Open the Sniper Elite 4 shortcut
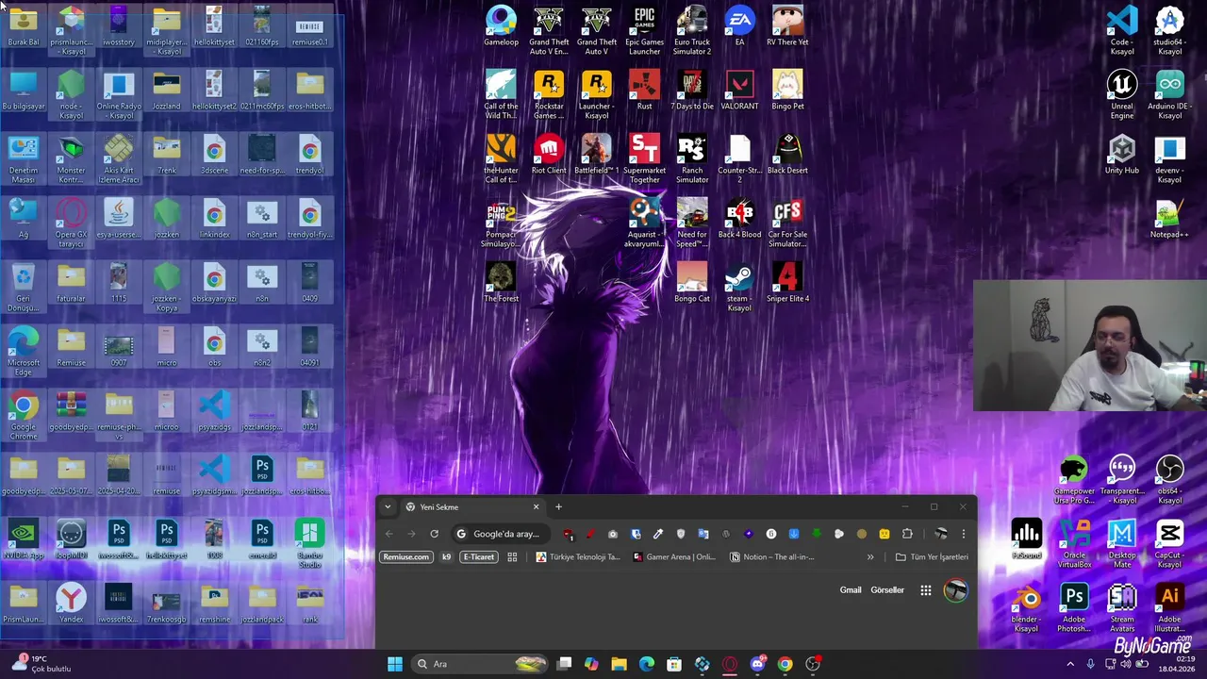Image resolution: width=1207 pixels, height=679 pixels. tap(787, 283)
